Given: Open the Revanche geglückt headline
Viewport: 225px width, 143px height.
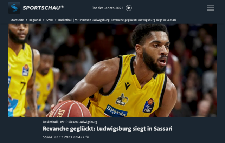Looking at the screenshot, I should pos(108,129).
